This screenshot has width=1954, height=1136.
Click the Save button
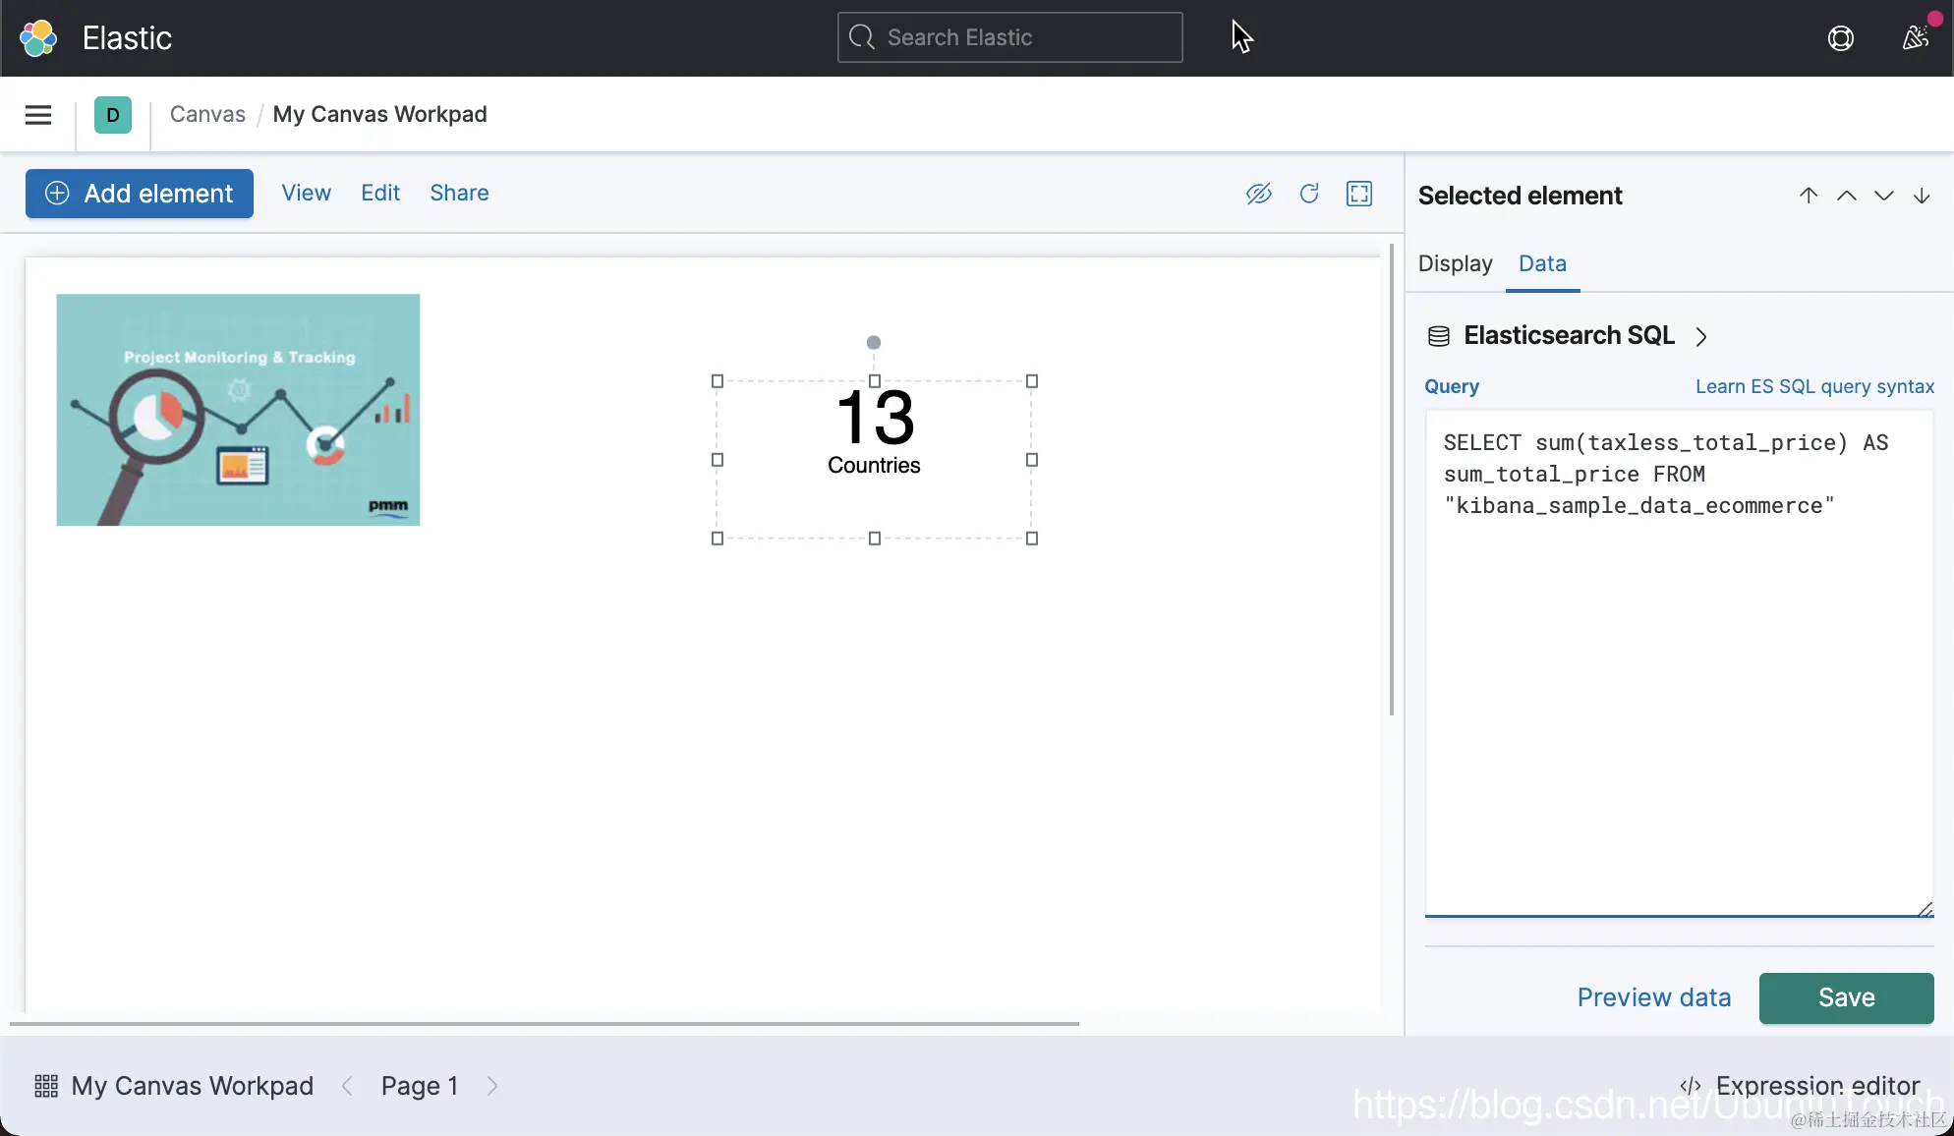(x=1846, y=997)
